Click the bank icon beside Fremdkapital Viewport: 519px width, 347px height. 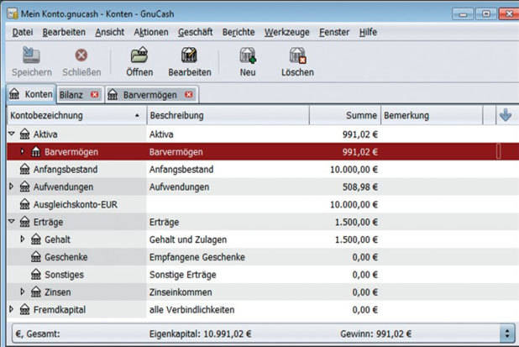click(x=25, y=309)
